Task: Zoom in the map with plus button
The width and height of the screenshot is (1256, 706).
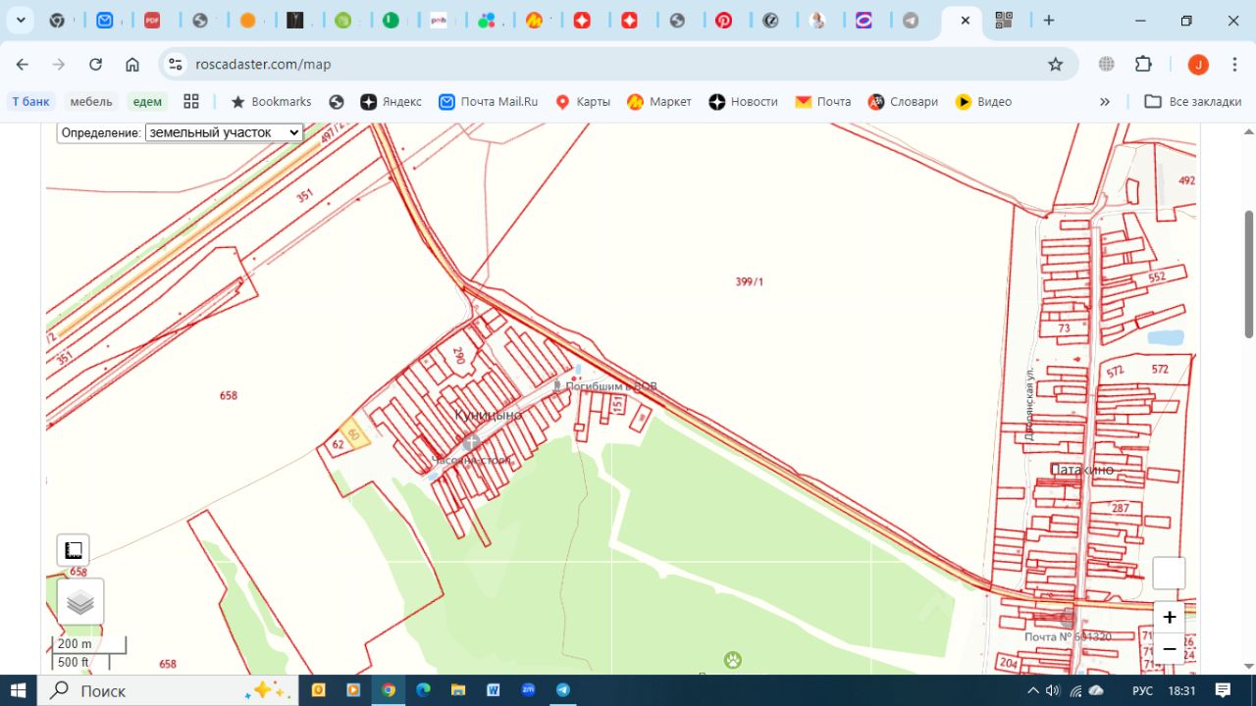Action: [1170, 618]
